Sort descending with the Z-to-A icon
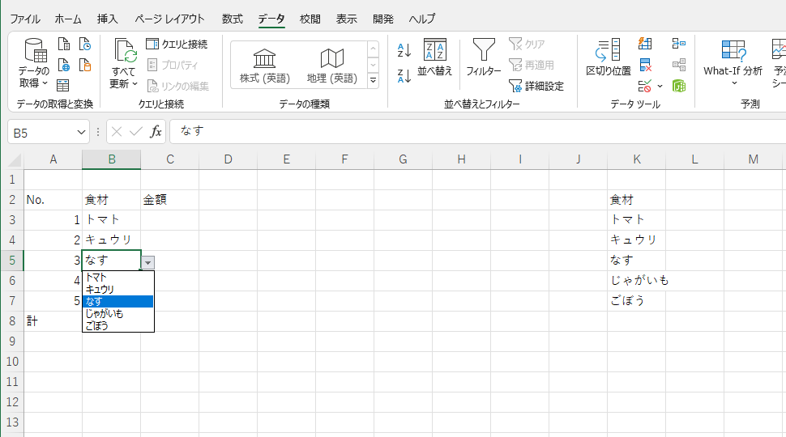This screenshot has width=786, height=437. 404,75
